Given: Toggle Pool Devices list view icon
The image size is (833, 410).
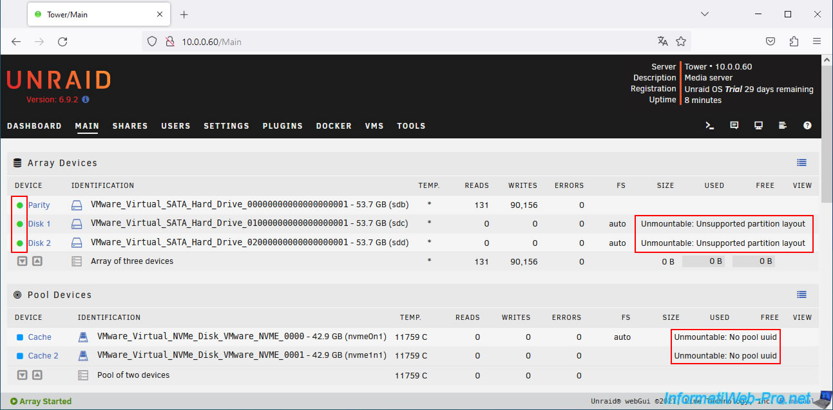Looking at the screenshot, I should click(801, 295).
